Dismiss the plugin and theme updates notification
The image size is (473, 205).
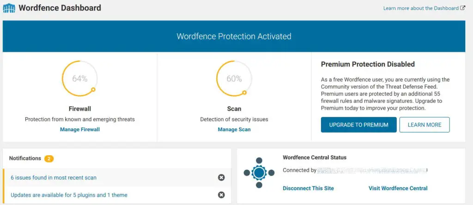click(x=221, y=195)
